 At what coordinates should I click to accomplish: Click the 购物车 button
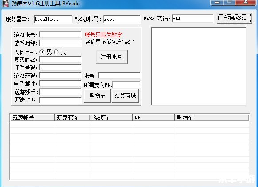97,96
